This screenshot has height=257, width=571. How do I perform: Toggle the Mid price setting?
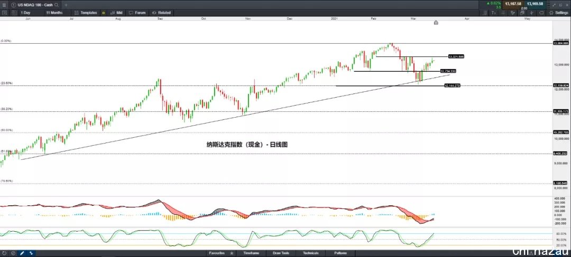coord(116,13)
